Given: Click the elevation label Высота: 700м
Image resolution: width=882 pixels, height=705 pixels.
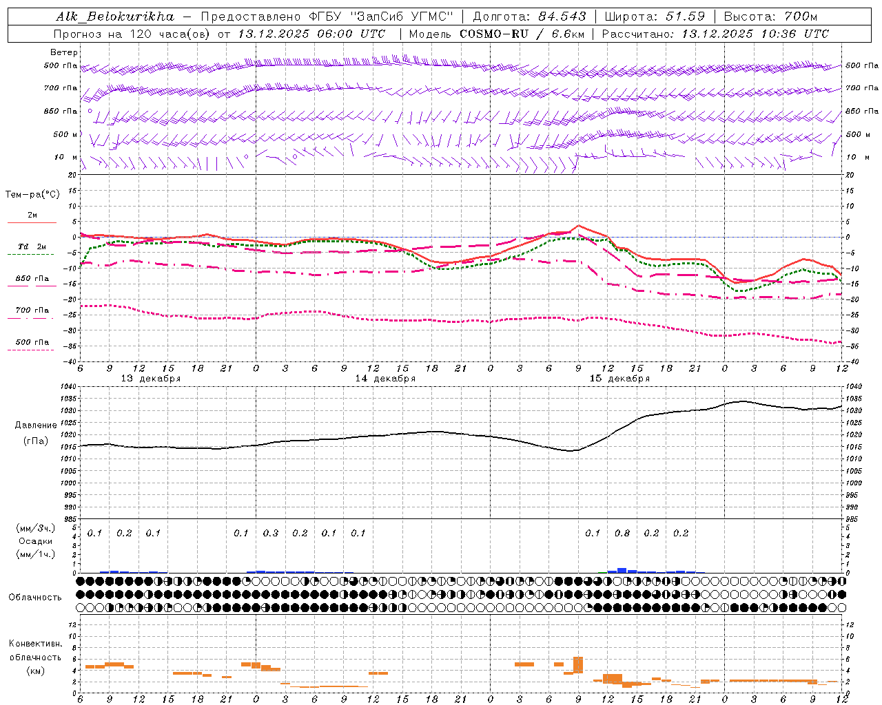Looking at the screenshot, I should coord(770,17).
